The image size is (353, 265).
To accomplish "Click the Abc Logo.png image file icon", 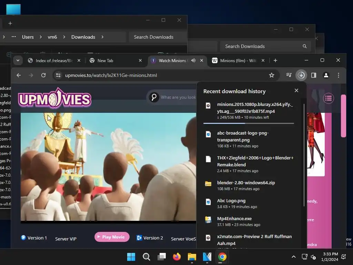I will (208, 202).
